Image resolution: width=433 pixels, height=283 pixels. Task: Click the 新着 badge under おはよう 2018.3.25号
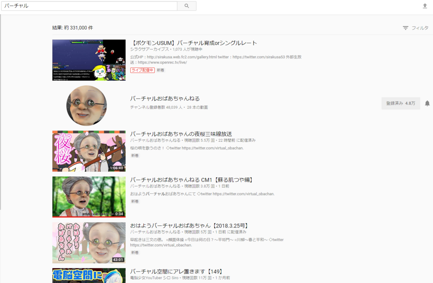tap(135, 253)
